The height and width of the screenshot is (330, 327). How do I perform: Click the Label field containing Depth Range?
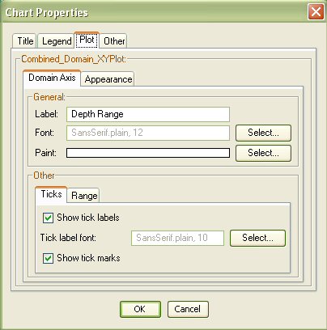(x=148, y=114)
